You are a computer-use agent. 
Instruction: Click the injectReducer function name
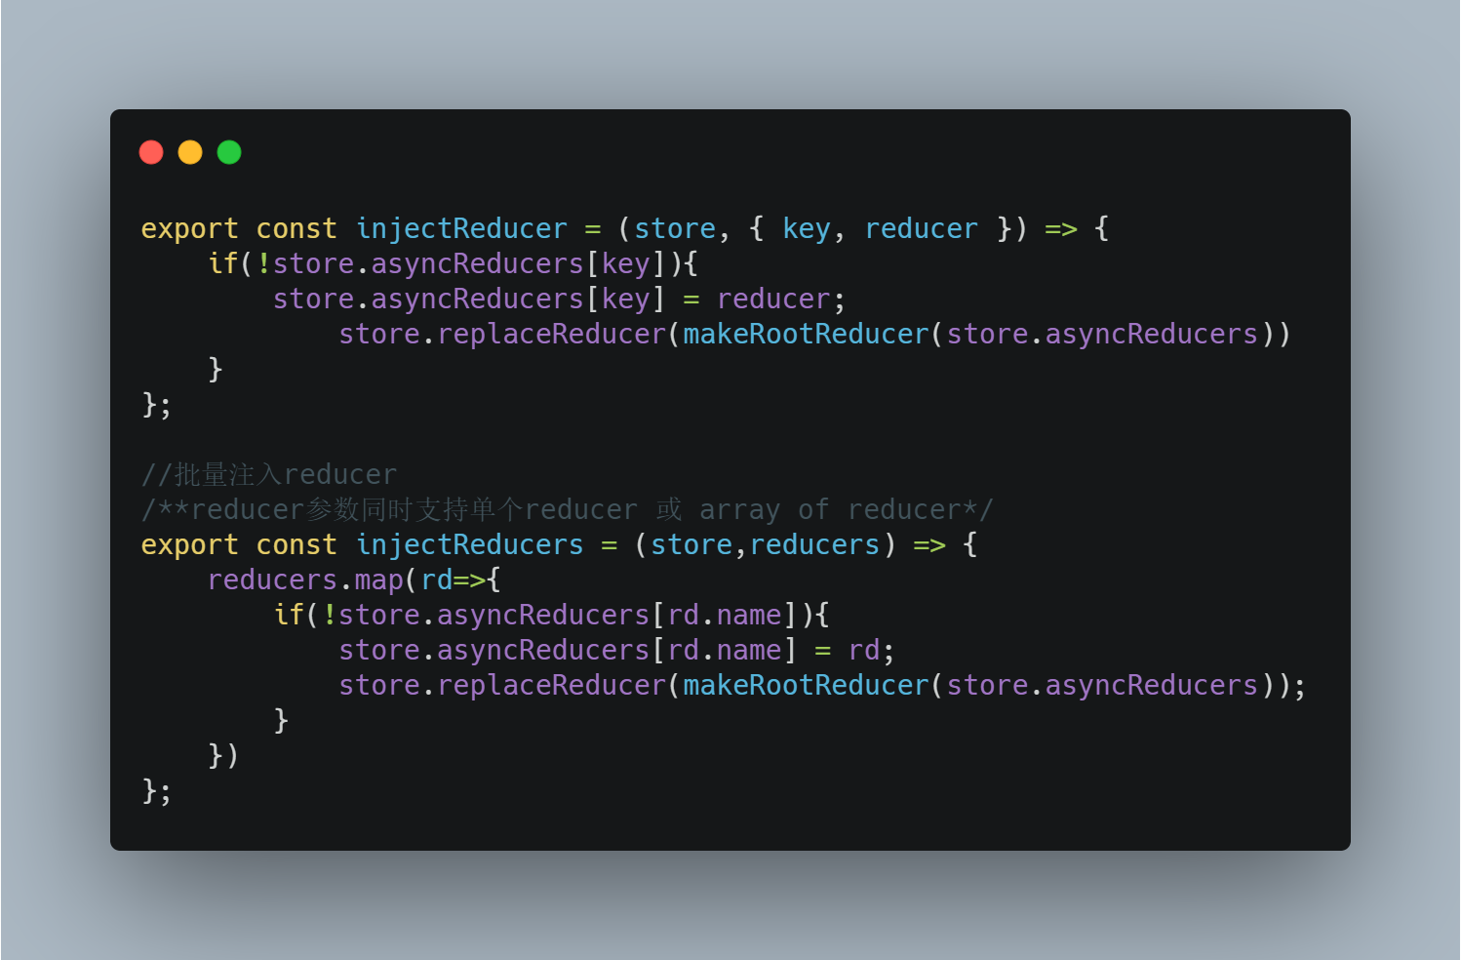coord(461,229)
